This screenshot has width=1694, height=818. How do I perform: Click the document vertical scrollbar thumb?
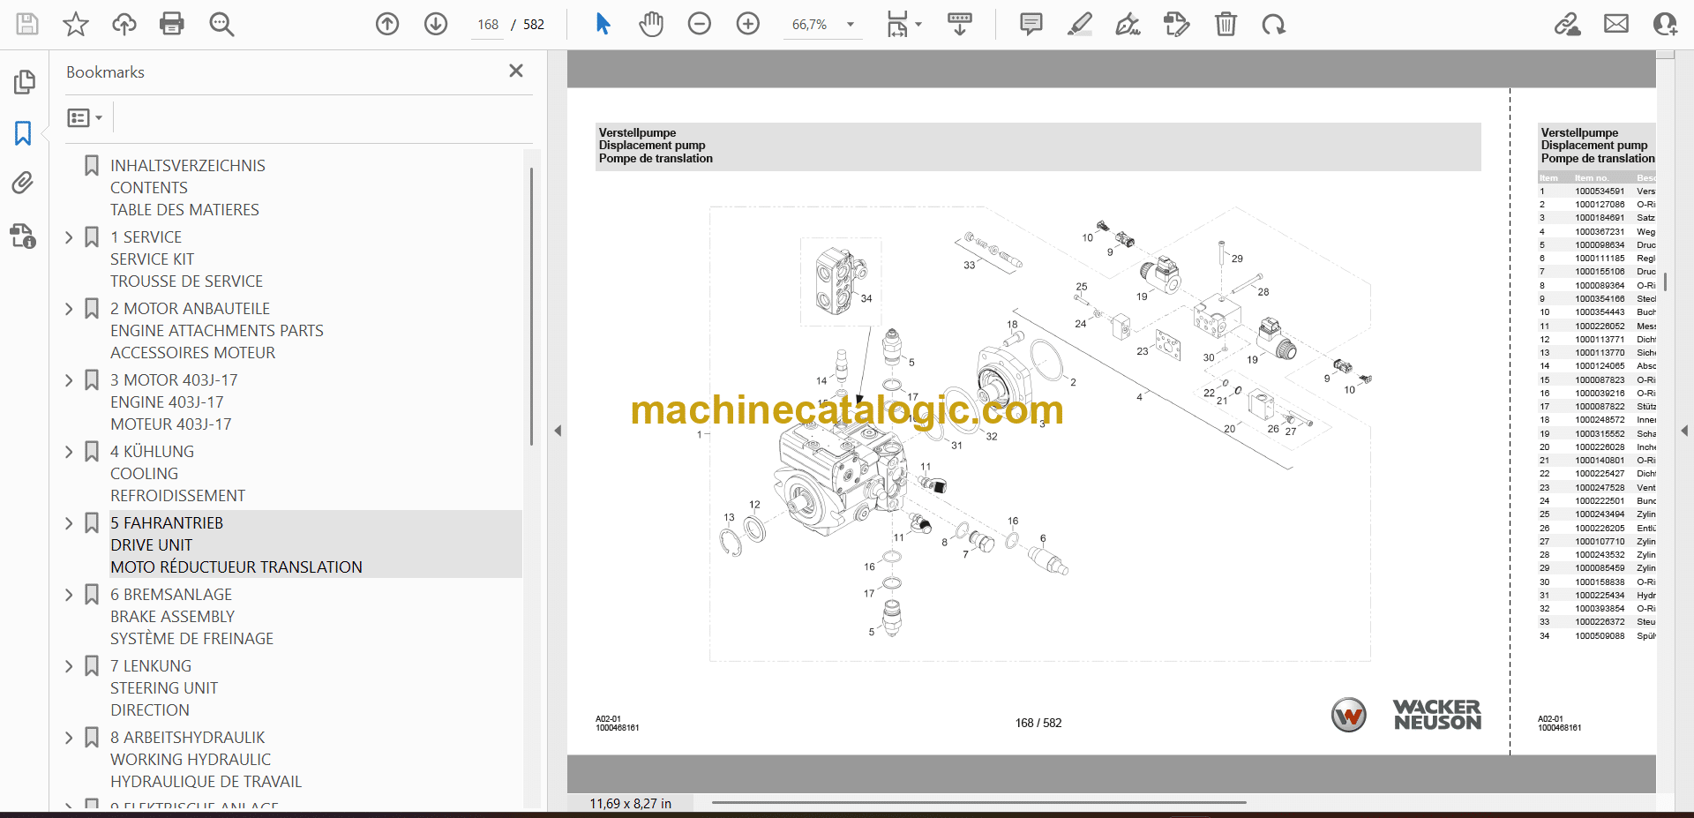click(x=1666, y=281)
